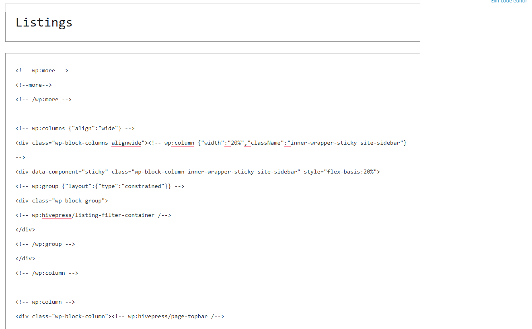Click the Exit code editor link
The image size is (532, 329).
(x=509, y=2)
